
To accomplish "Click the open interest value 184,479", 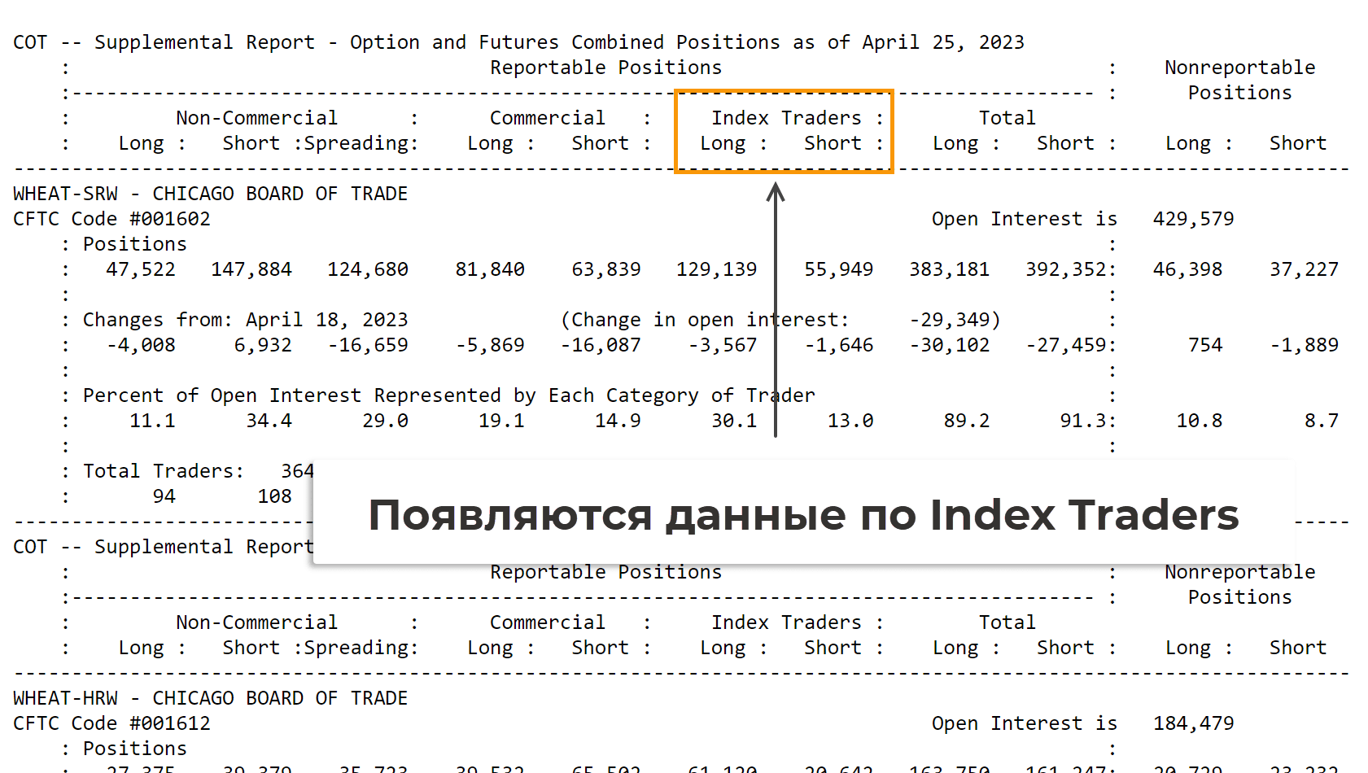I will [1192, 723].
